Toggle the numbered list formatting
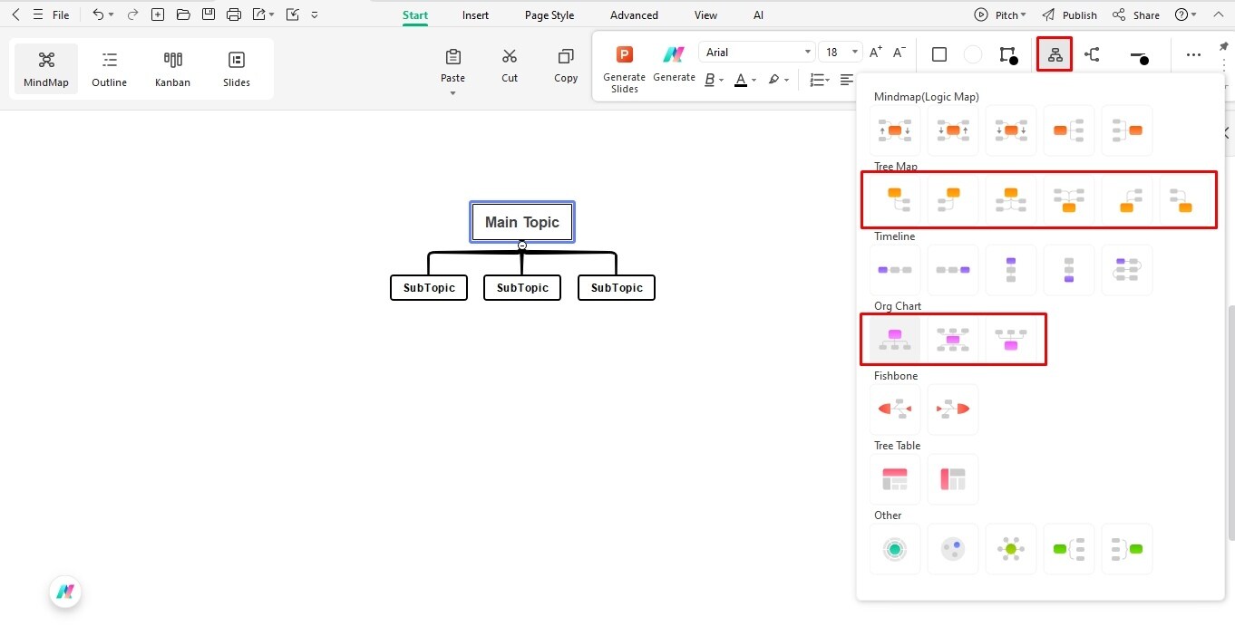 click(816, 80)
